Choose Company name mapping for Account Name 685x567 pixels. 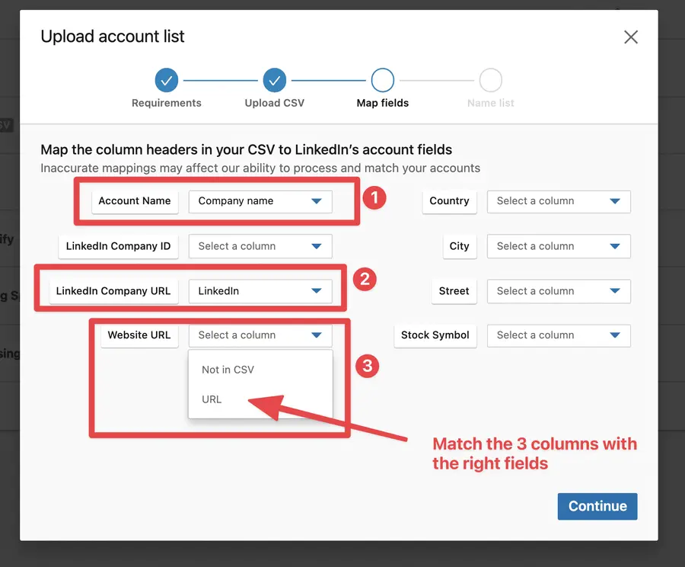pyautogui.click(x=260, y=201)
